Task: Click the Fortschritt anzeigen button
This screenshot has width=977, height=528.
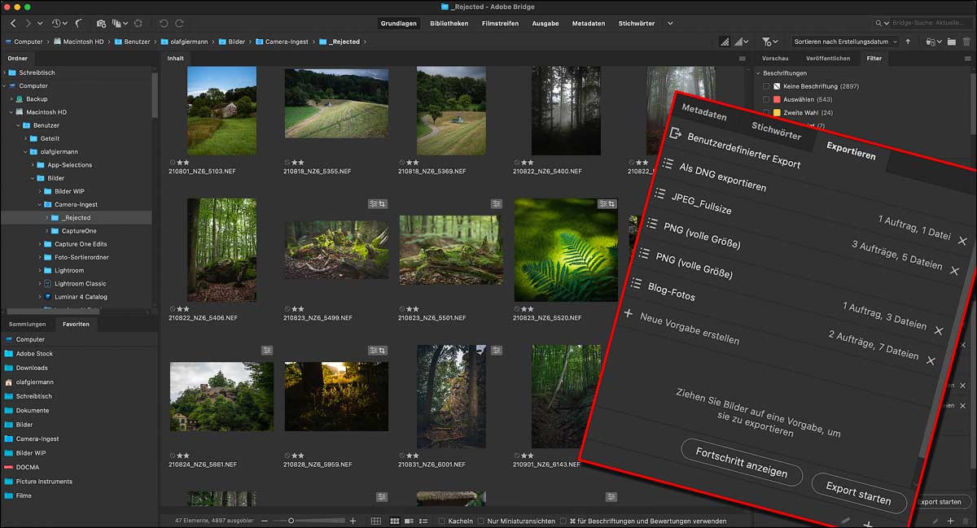Action: [741, 464]
